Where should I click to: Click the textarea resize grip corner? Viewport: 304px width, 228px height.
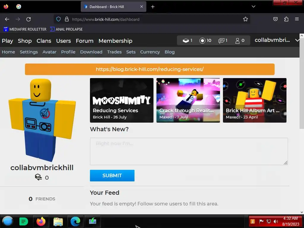[x=286, y=163]
